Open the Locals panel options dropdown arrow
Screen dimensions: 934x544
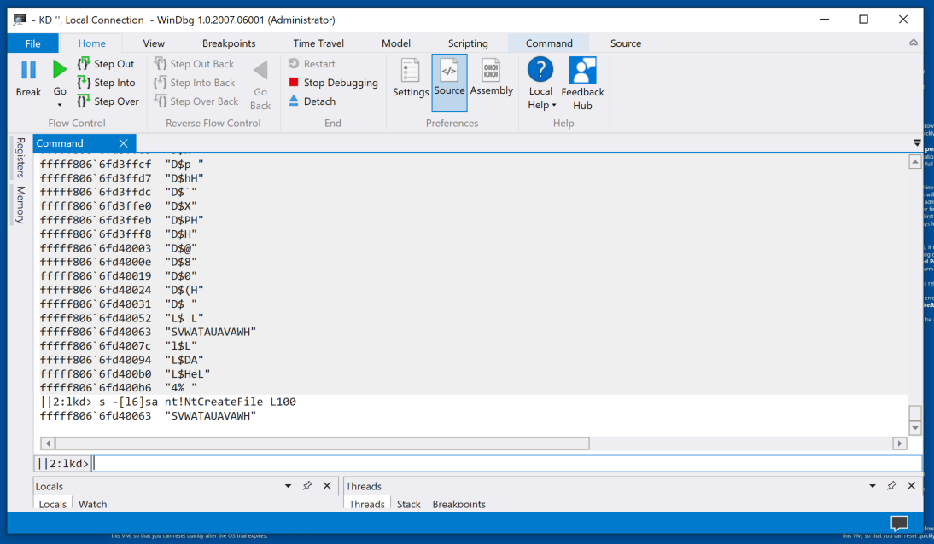(x=288, y=486)
